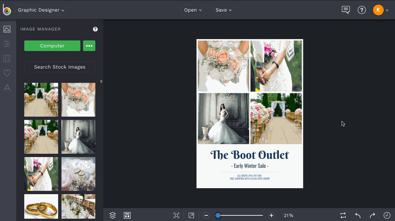Select the bride photo on the canvas
This screenshot has width=395, height=221.
point(224,119)
